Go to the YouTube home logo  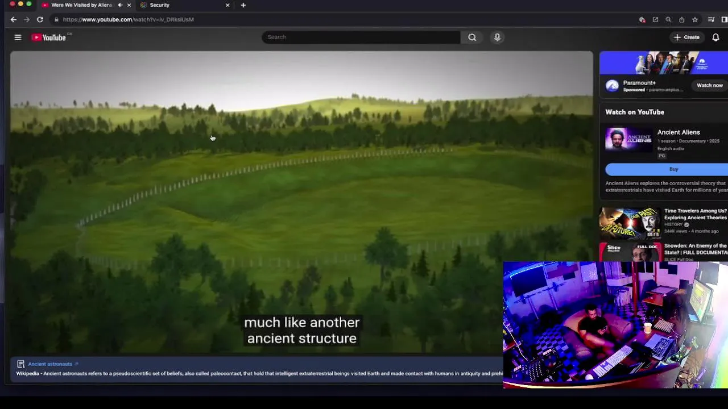click(x=49, y=37)
